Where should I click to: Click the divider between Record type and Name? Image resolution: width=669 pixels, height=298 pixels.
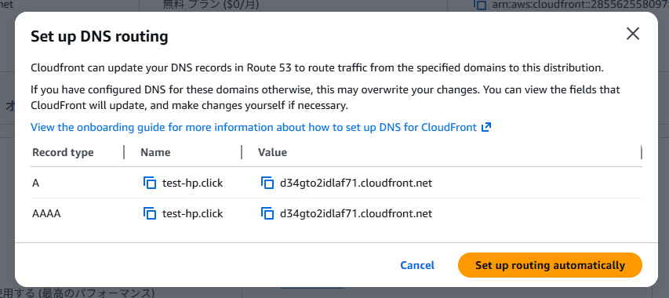tap(124, 152)
